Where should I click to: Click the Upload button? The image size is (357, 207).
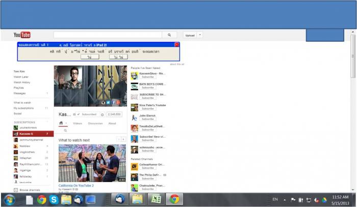click(190, 35)
